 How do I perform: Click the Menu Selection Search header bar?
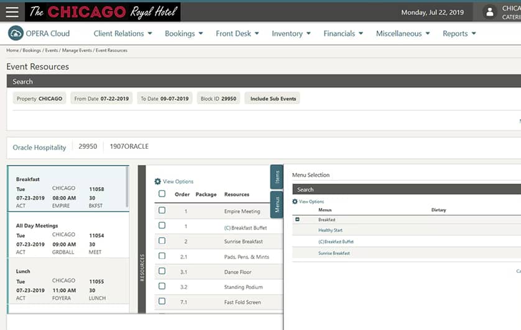tap(407, 189)
